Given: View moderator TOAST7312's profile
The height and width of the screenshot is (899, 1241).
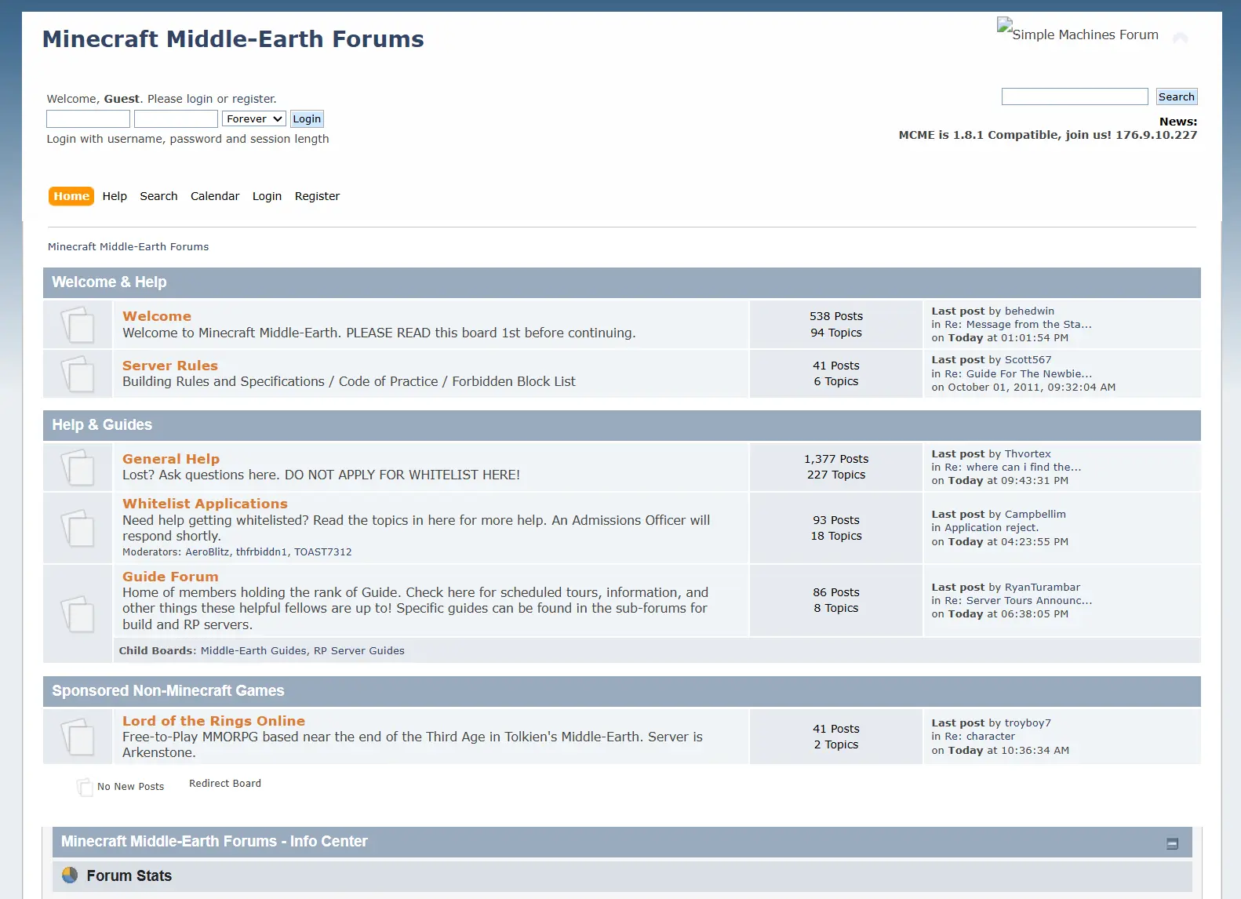Looking at the screenshot, I should tap(323, 552).
